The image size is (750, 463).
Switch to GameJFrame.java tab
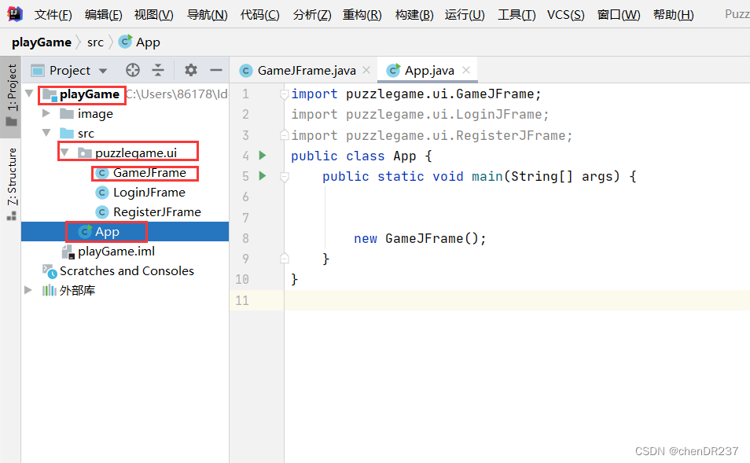coord(307,71)
